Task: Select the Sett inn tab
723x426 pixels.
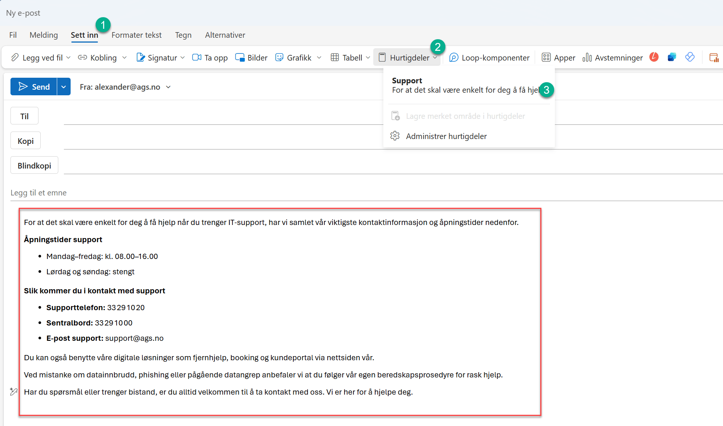Action: [84, 35]
